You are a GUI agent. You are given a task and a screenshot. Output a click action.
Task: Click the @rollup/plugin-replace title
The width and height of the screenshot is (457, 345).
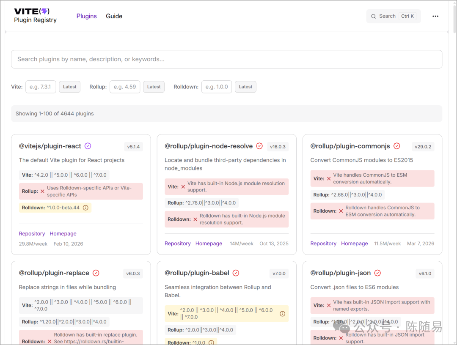54,273
